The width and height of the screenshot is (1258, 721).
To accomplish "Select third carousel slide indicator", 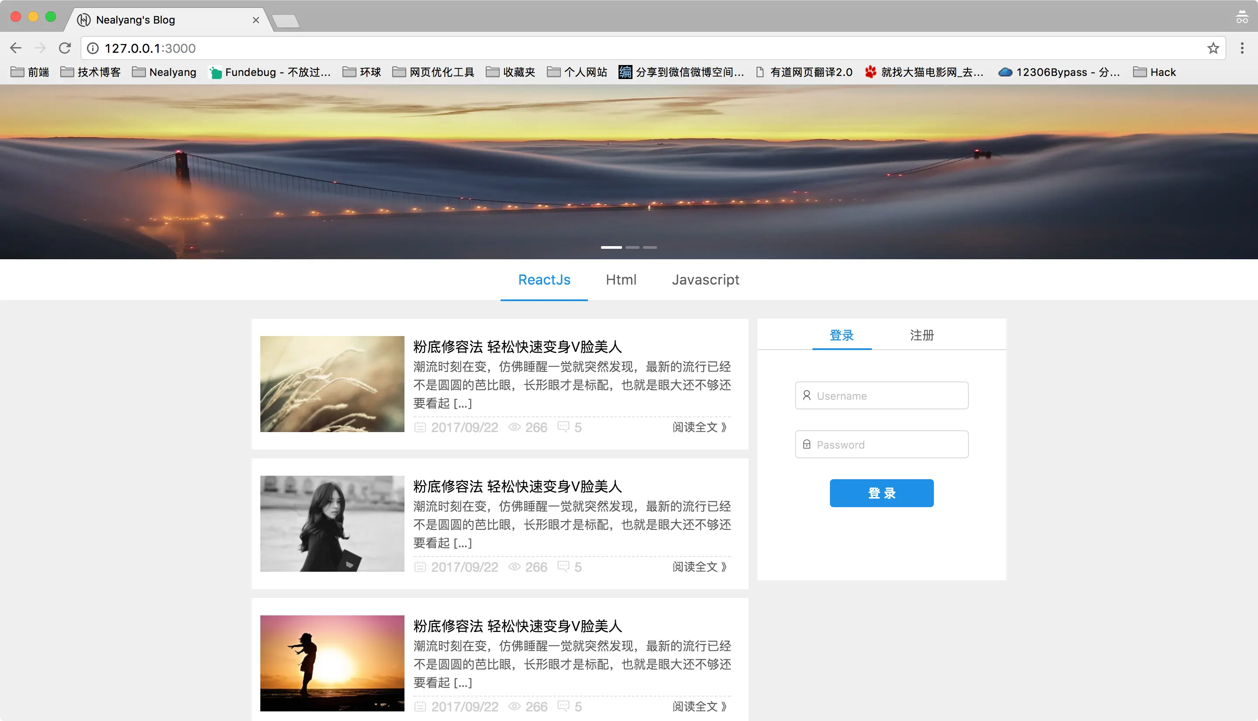I will point(650,247).
